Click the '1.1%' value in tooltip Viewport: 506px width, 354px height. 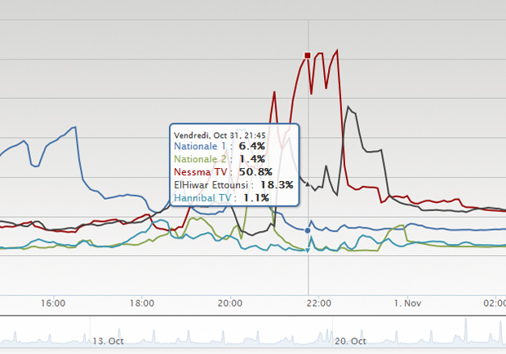click(256, 198)
